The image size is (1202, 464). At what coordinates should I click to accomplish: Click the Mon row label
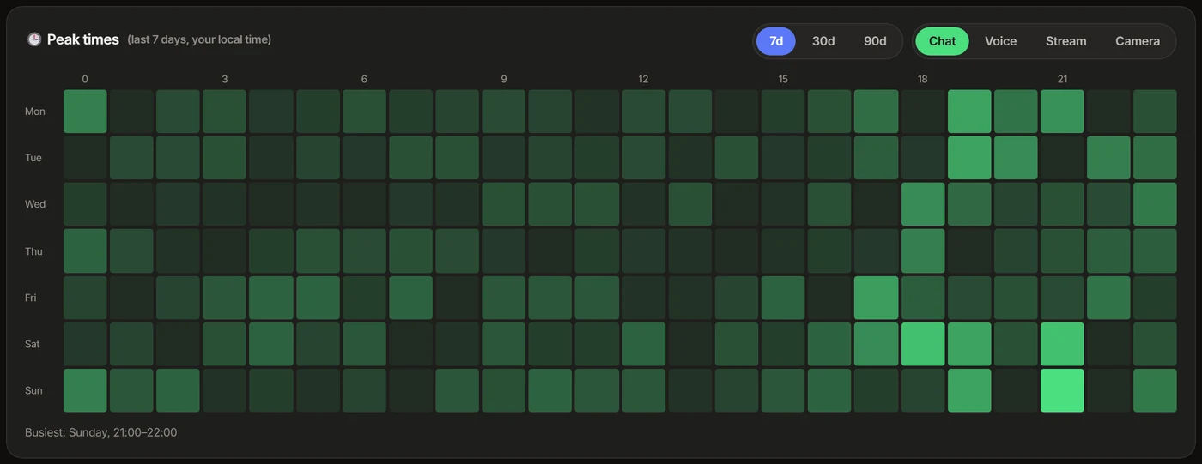(x=35, y=111)
